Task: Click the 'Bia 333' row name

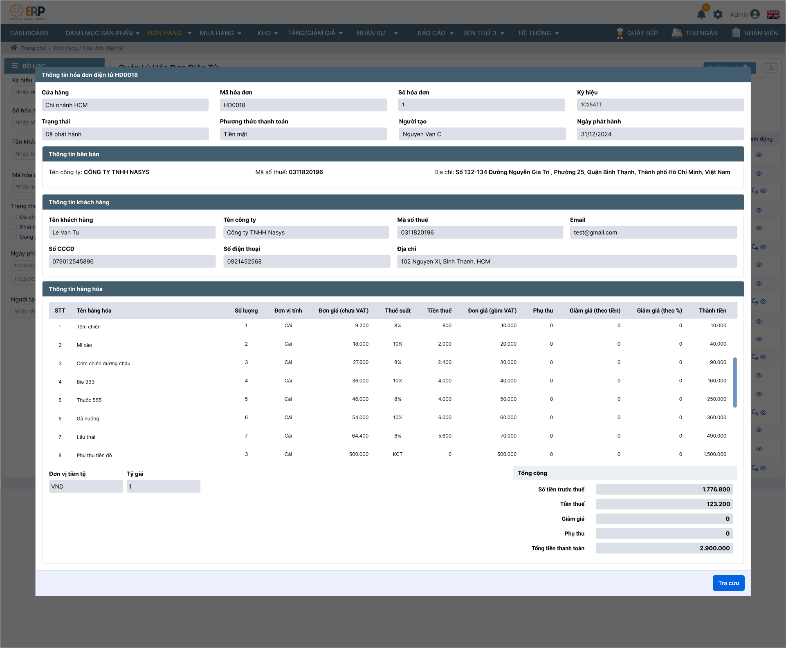Action: pyautogui.click(x=85, y=382)
